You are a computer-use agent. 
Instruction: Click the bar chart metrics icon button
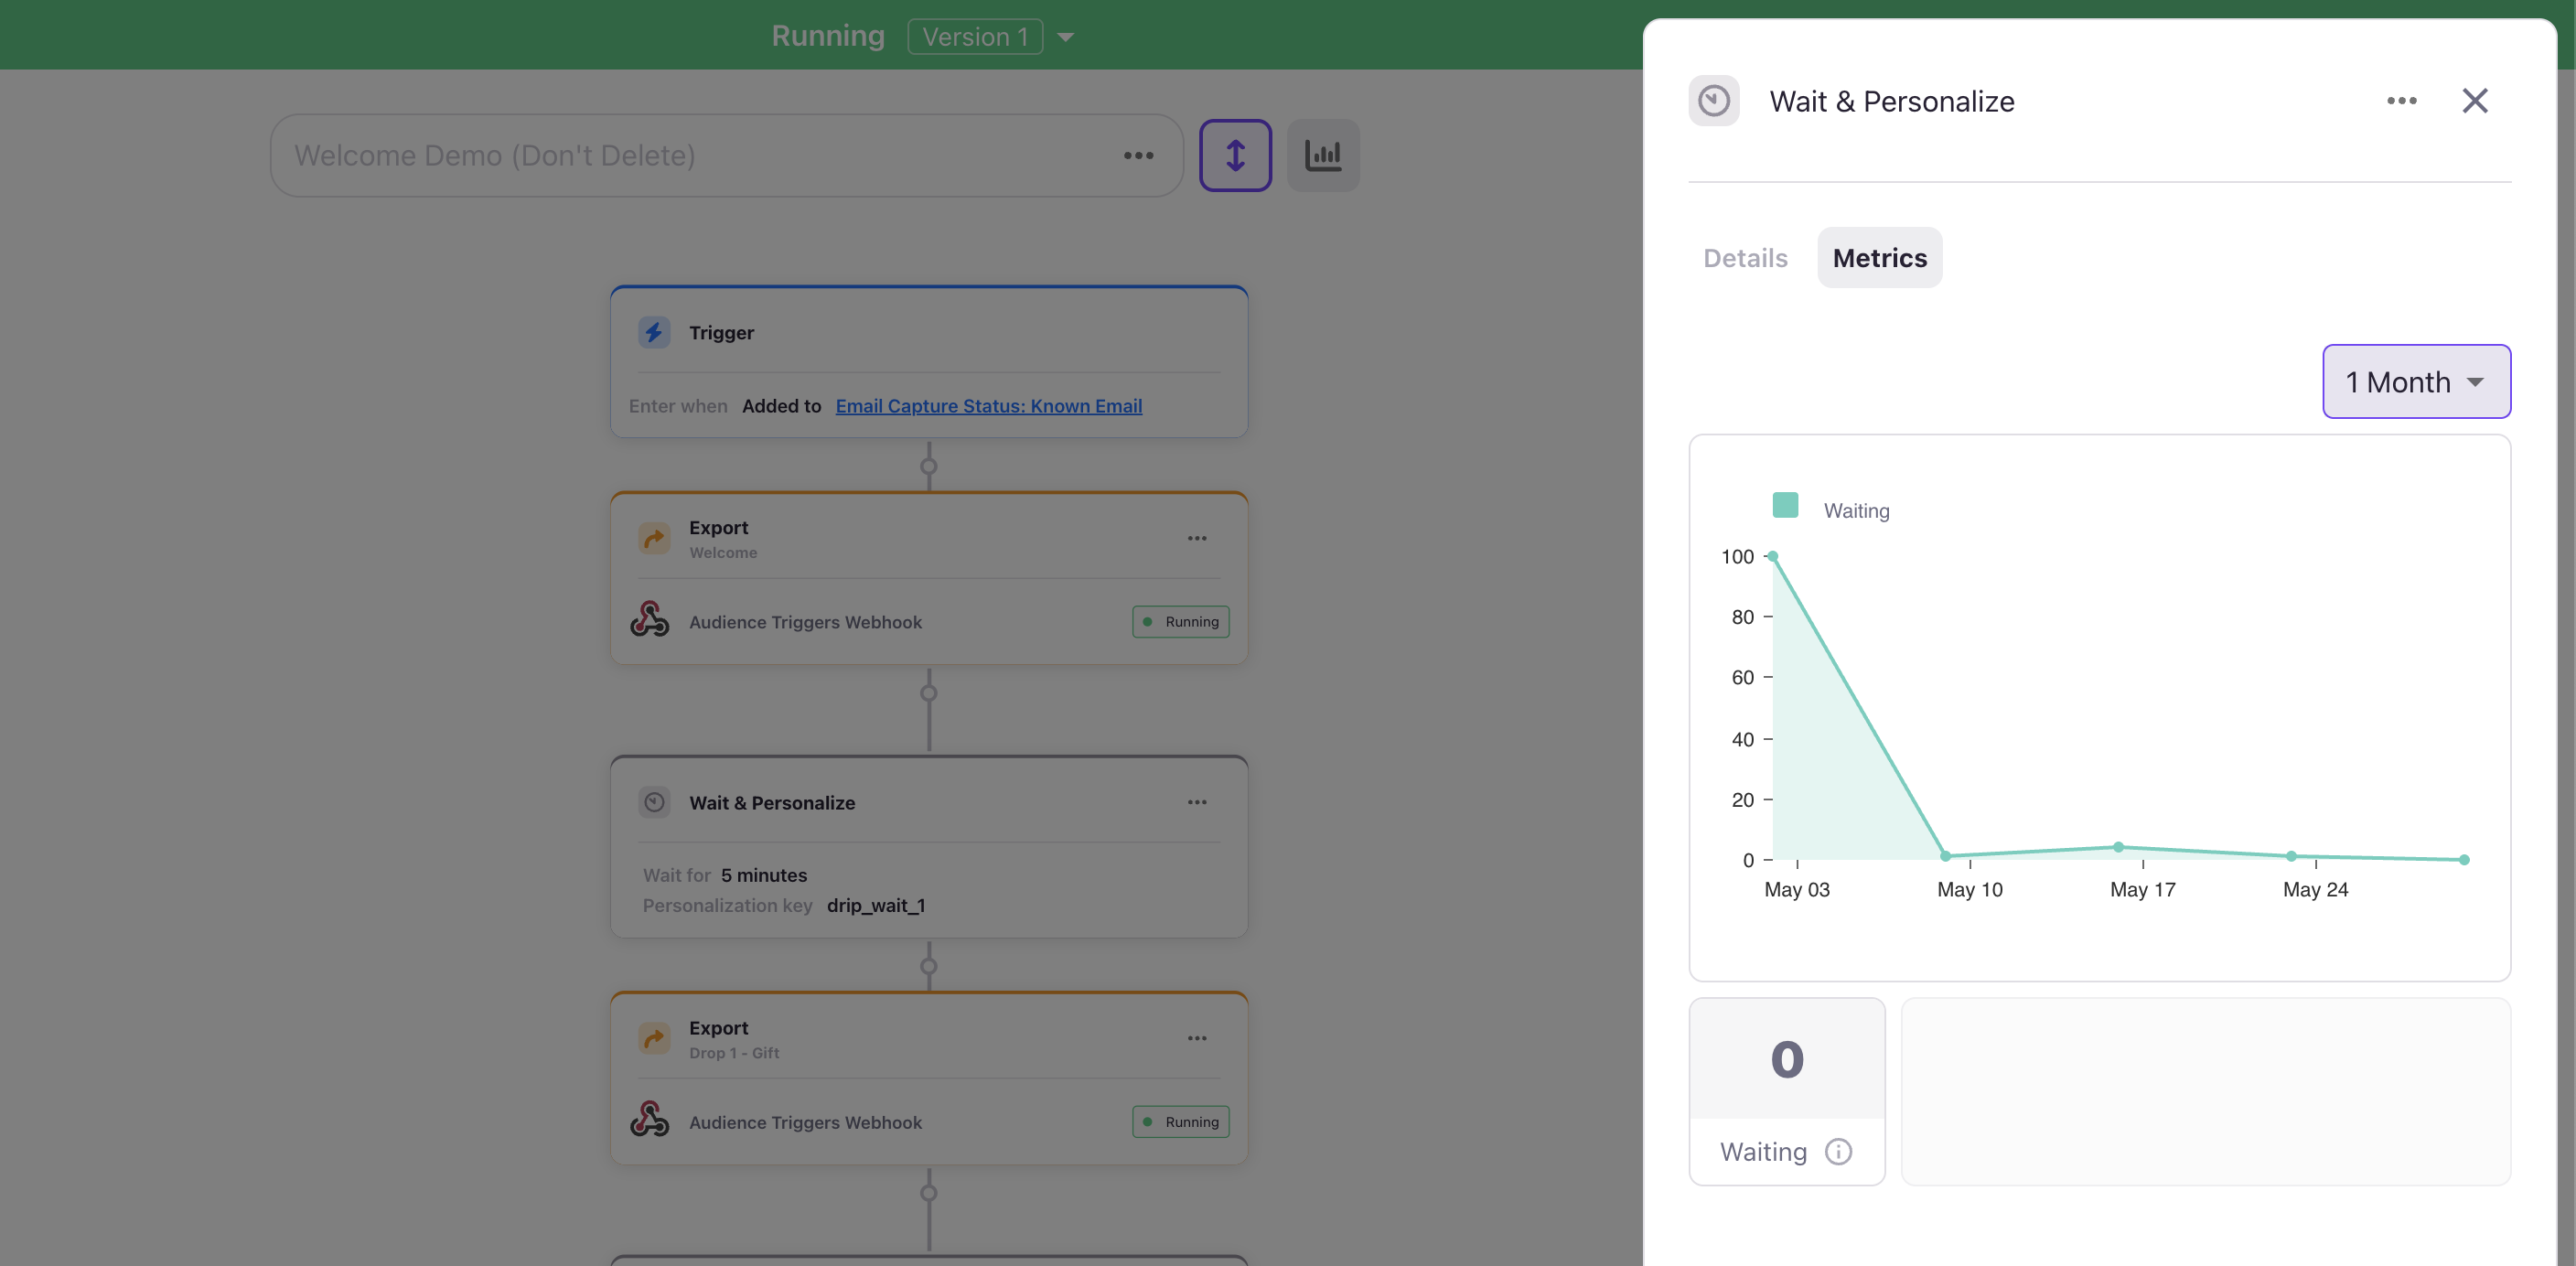coord(1322,155)
